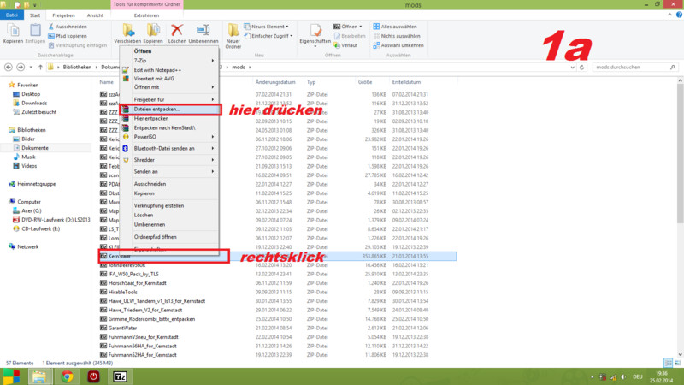Switch to the Freigeben ribbon tab

tap(62, 15)
